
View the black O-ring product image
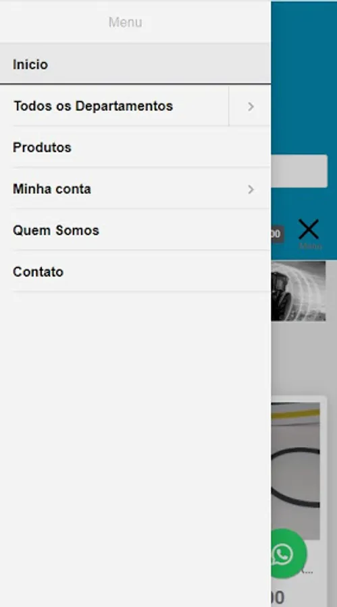(296, 469)
